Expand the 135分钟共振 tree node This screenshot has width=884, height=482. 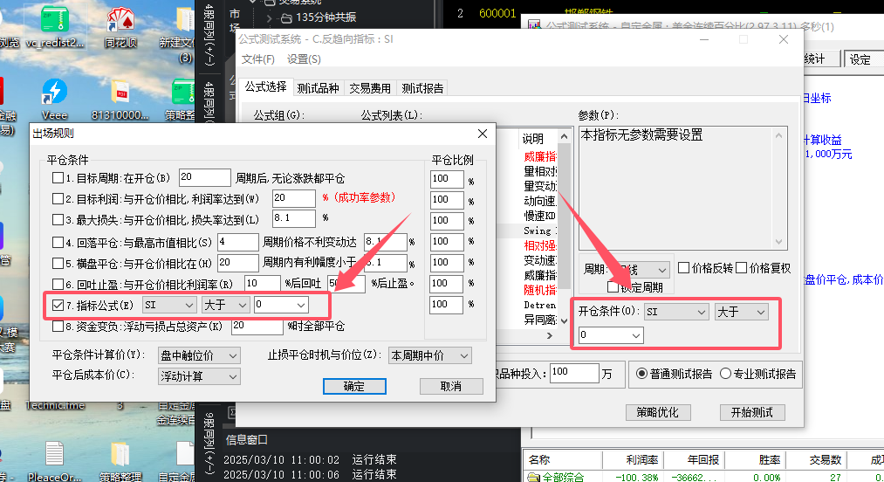click(x=270, y=18)
